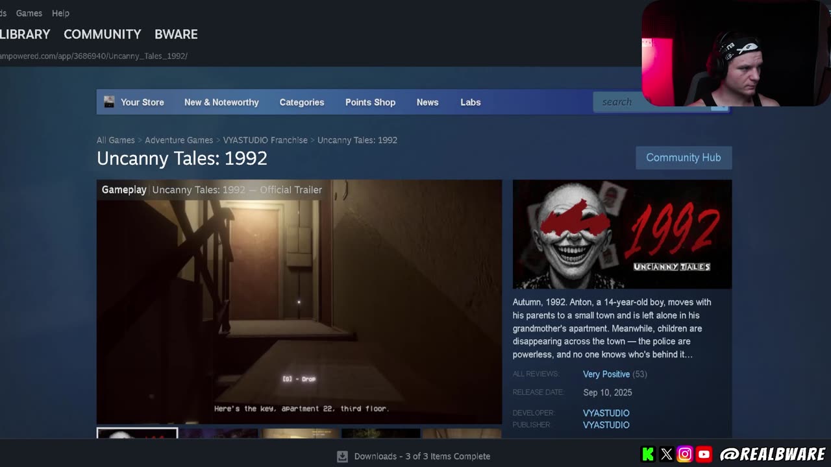Select the third screenshot thumbnail
Viewport: 831px width, 467px height.
[301, 433]
